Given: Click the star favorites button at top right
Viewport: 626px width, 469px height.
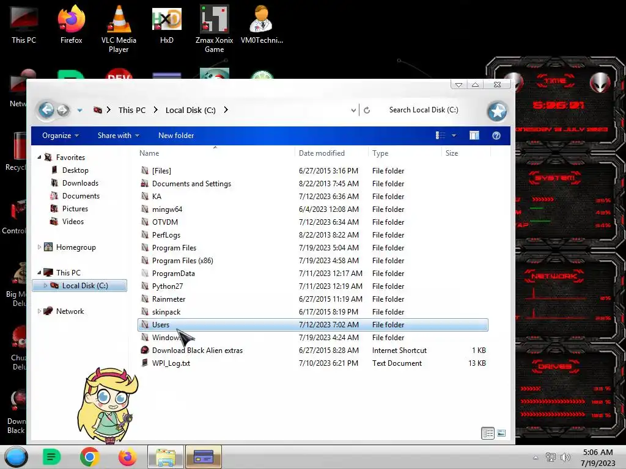Looking at the screenshot, I should point(497,111).
